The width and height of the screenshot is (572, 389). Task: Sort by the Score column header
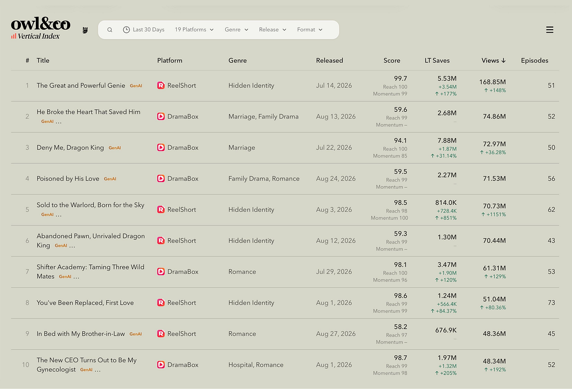pos(392,60)
